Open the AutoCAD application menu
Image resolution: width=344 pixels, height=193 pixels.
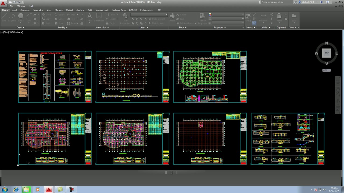pyautogui.click(x=3, y=4)
